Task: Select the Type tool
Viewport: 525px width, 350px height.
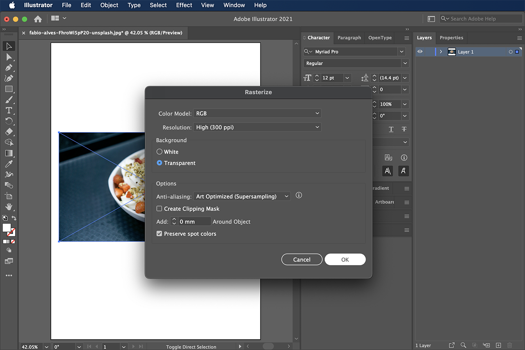Action: (9, 110)
